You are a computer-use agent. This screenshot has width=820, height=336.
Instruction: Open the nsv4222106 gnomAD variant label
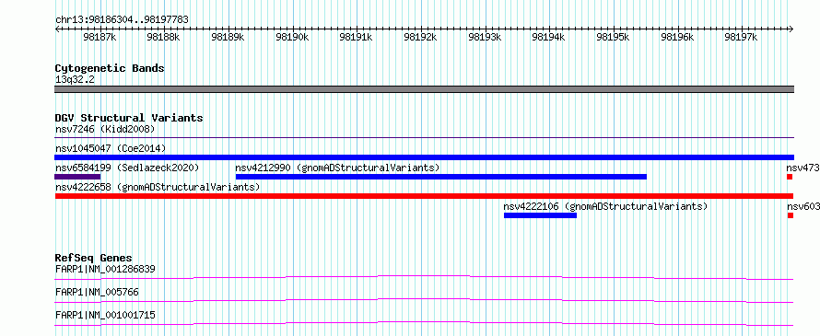coord(605,206)
